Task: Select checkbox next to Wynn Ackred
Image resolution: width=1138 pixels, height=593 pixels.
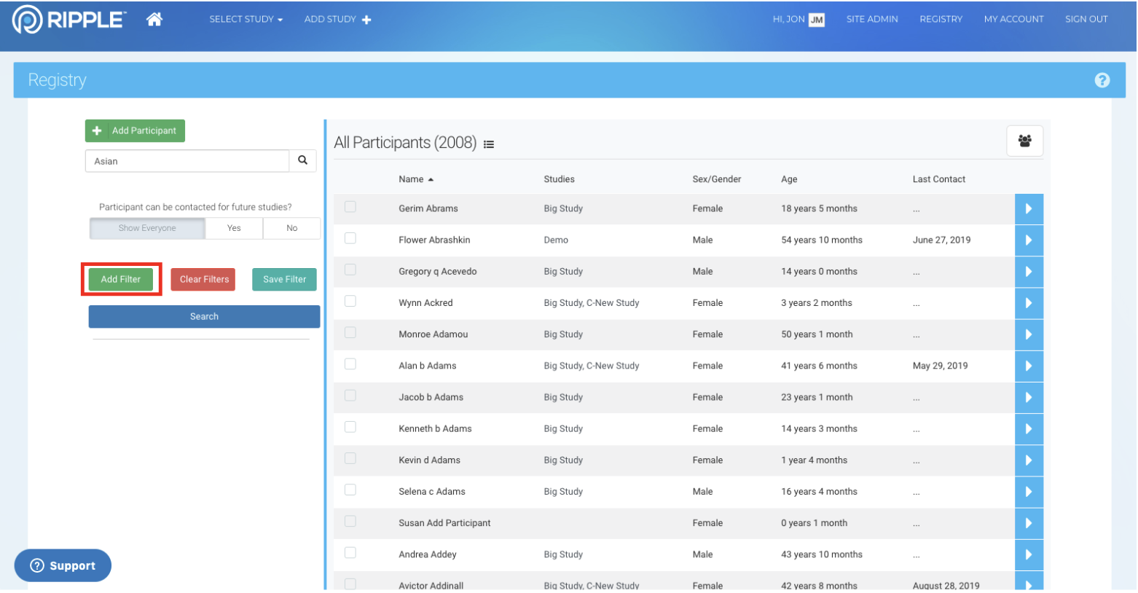Action: click(x=350, y=301)
